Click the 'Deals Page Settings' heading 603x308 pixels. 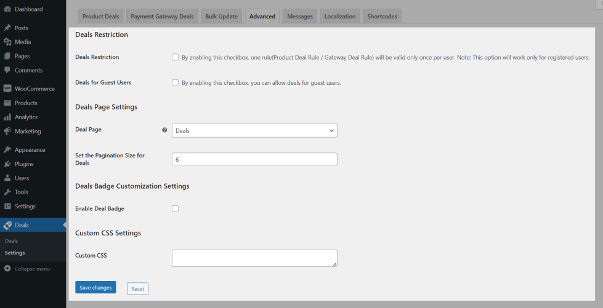pos(106,107)
